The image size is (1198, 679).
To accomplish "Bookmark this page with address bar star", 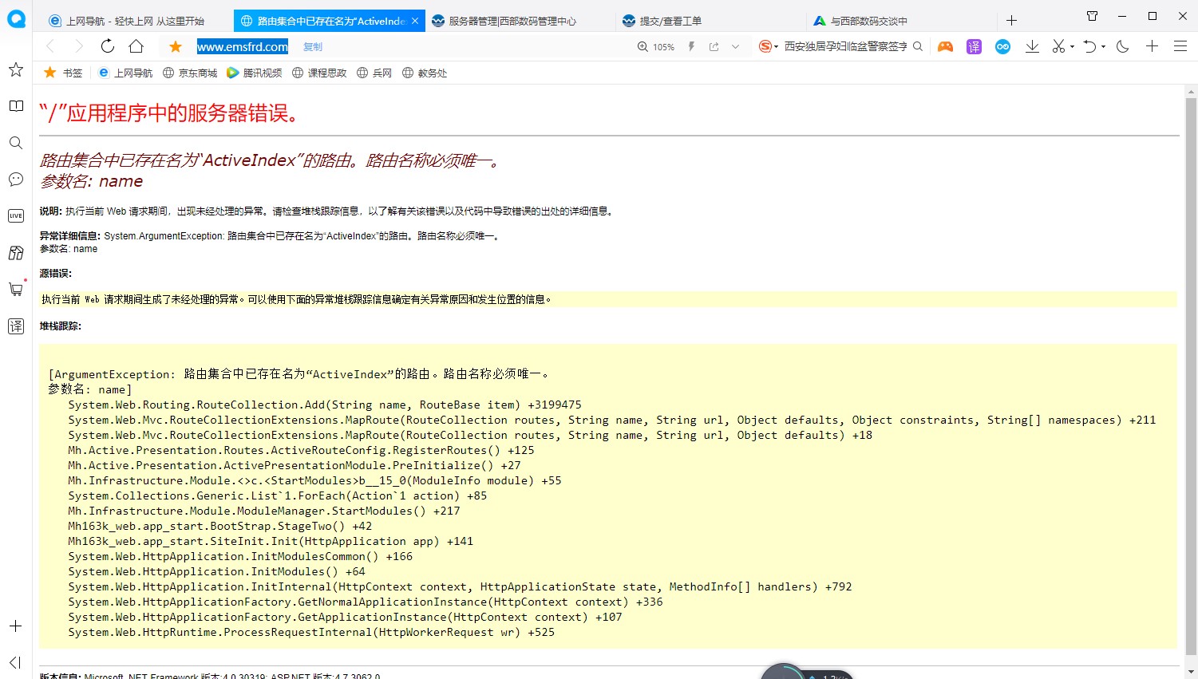I will click(176, 47).
